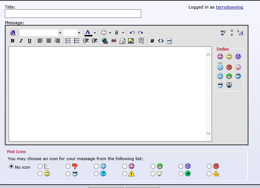Click the smiley face toolbar icon
The image size is (260, 188).
(x=104, y=33)
